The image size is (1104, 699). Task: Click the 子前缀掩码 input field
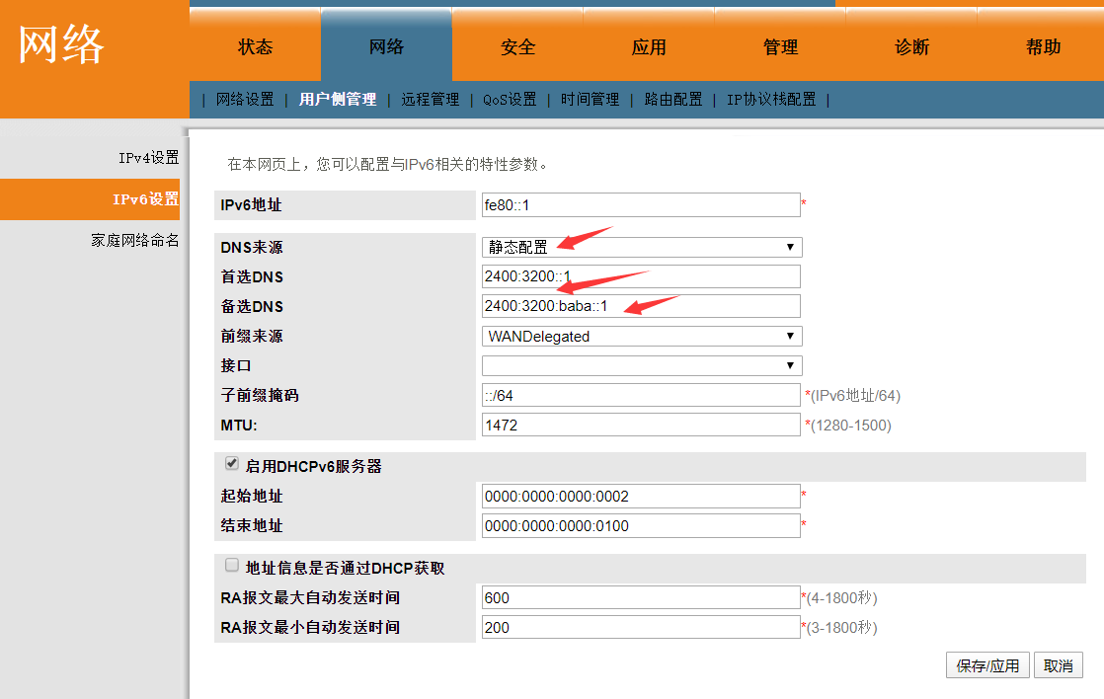(641, 395)
